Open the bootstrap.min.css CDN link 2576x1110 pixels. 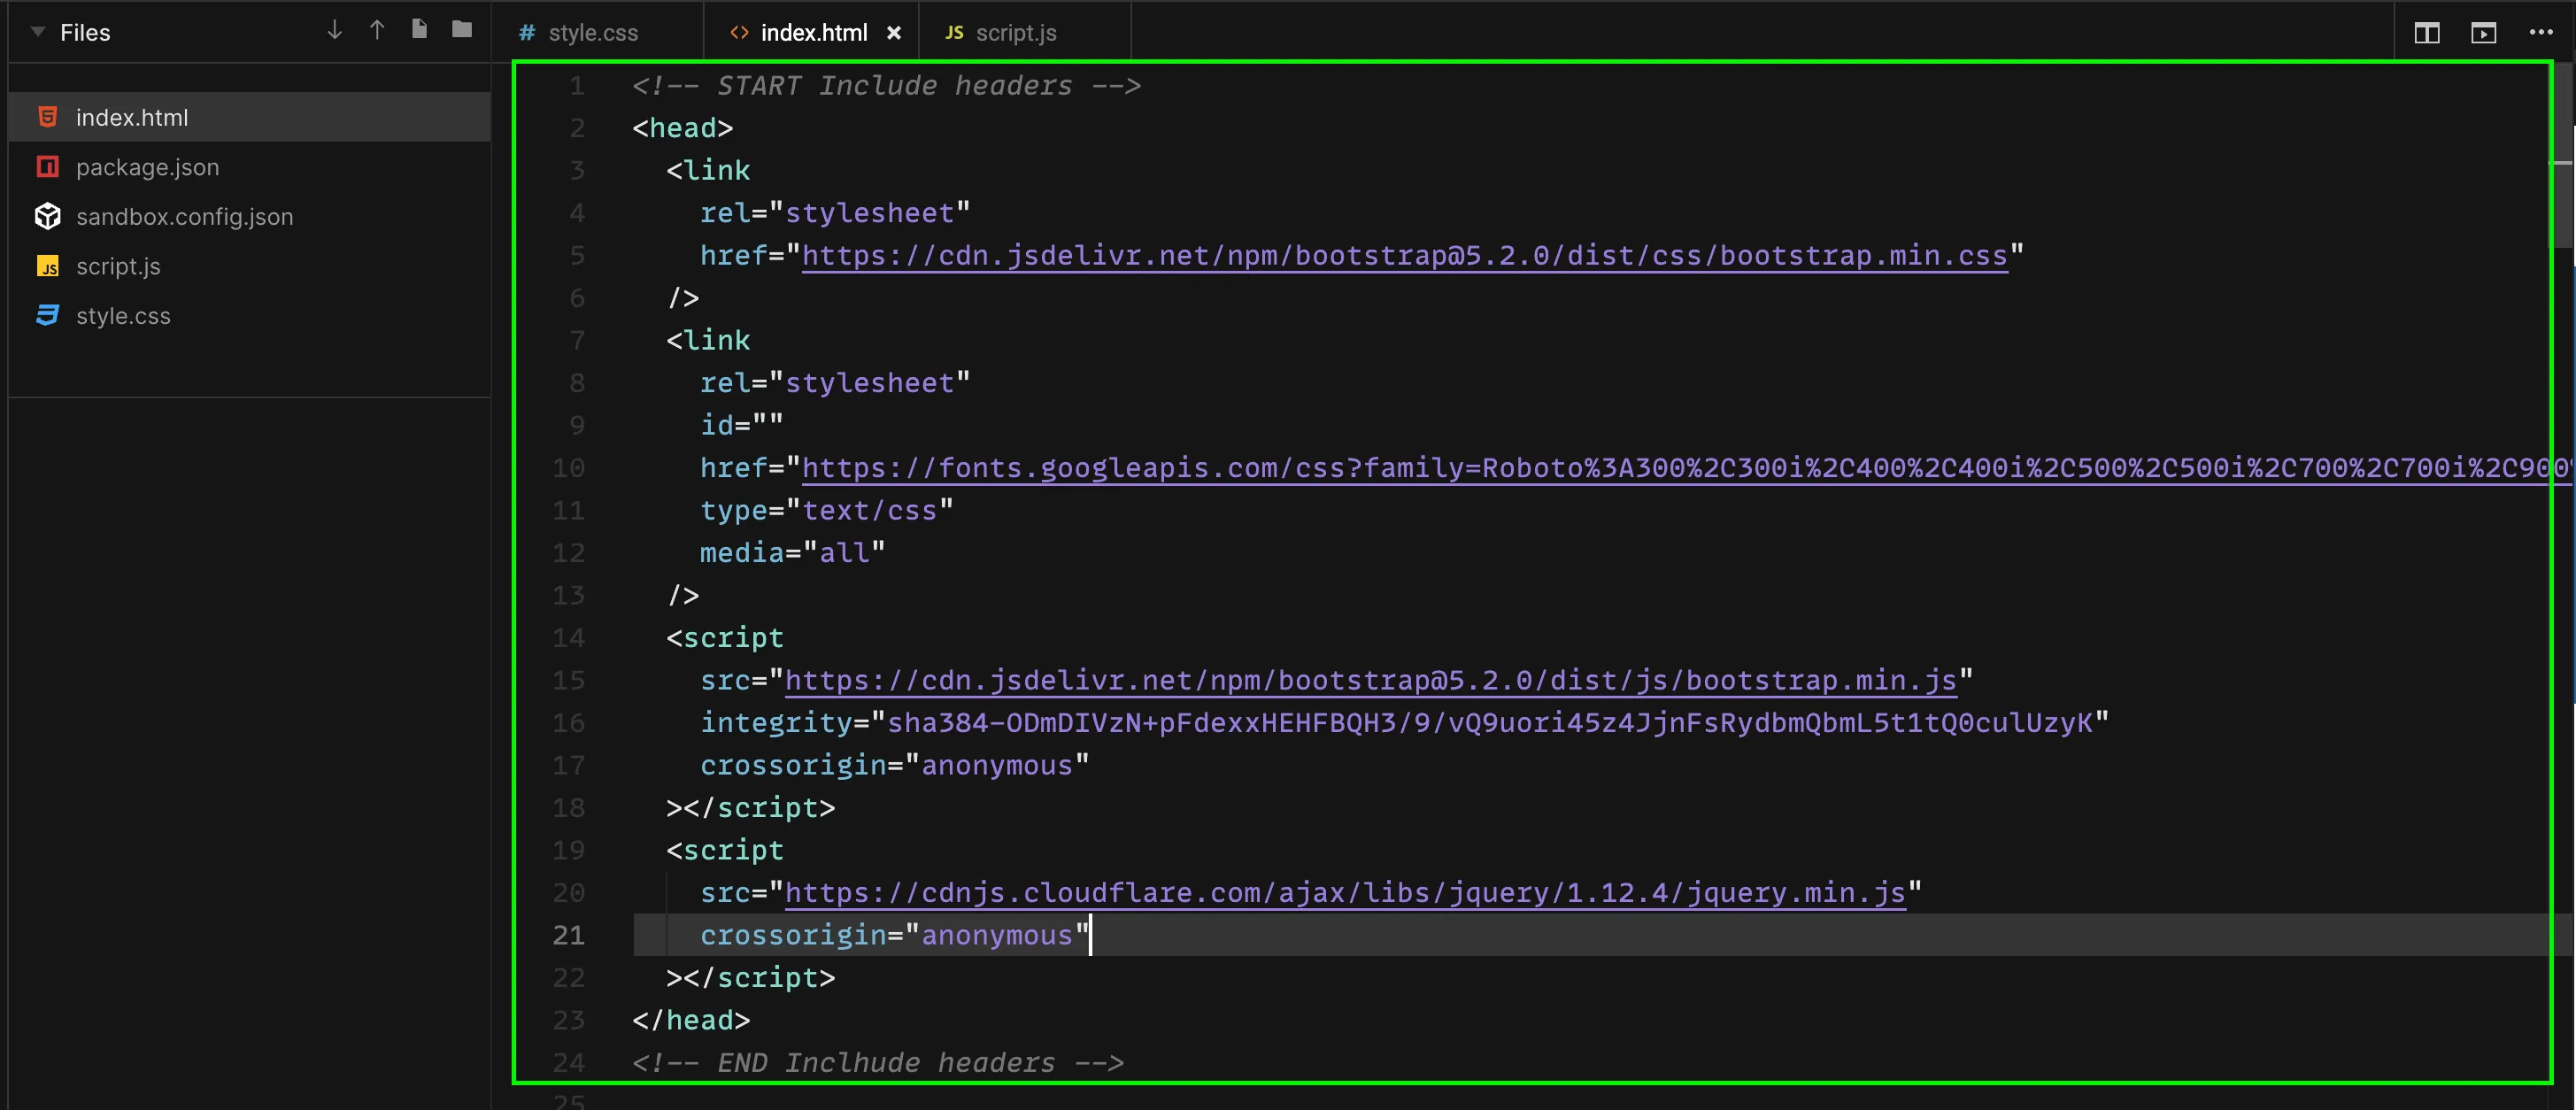pyautogui.click(x=1404, y=256)
